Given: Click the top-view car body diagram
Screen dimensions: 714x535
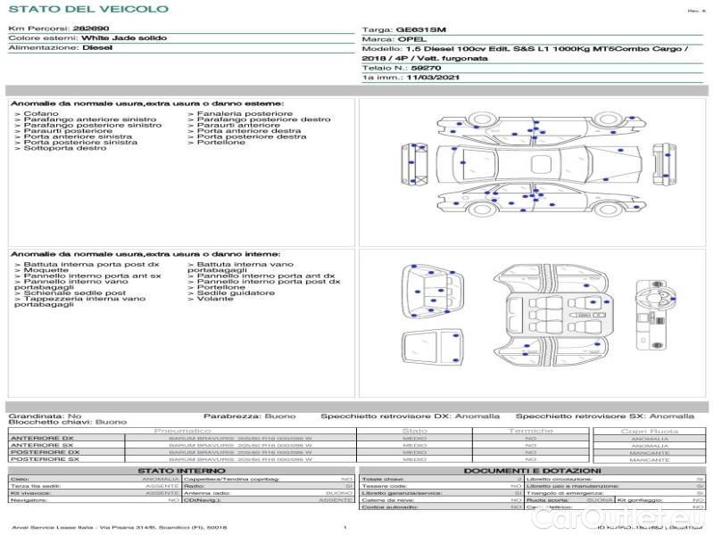Looking at the screenshot, I should (540, 164).
